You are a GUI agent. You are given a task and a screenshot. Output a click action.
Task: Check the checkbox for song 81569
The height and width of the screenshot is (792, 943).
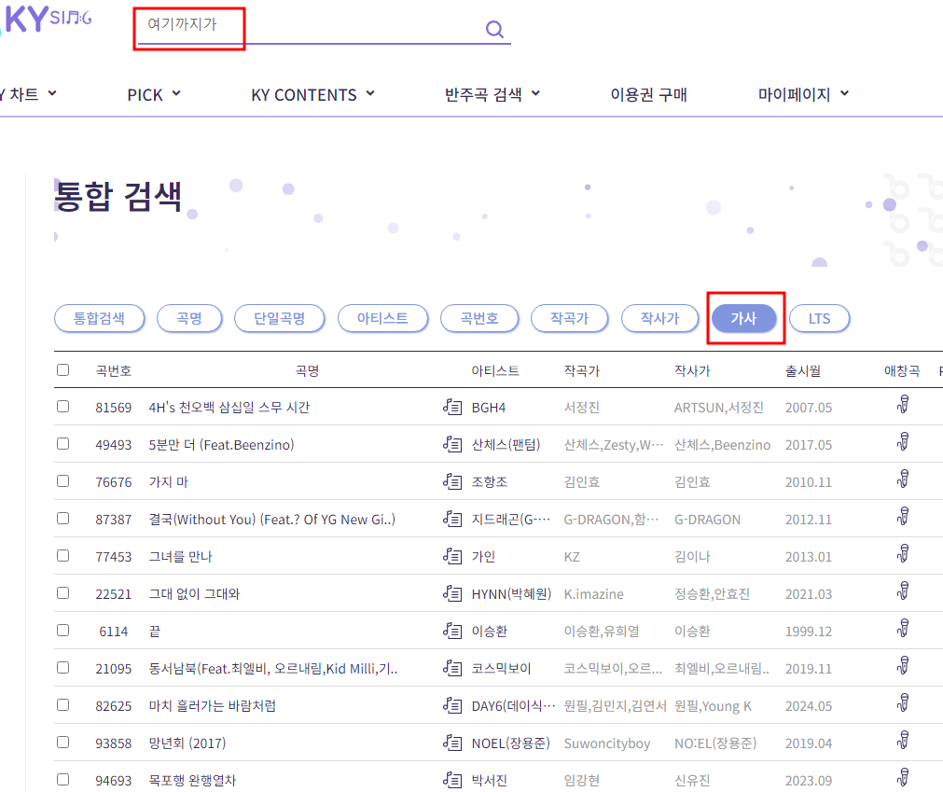62,407
